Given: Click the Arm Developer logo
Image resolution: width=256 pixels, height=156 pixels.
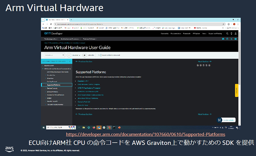Looking at the screenshot, I should pos(52,33).
